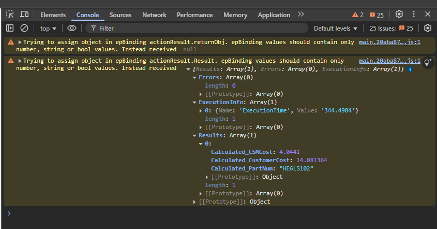Show the console sidebar panel icon
The image size is (437, 229).
coord(10,28)
